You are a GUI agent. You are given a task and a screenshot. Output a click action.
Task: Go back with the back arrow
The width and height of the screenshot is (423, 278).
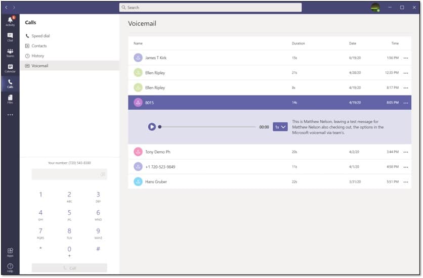[6, 8]
